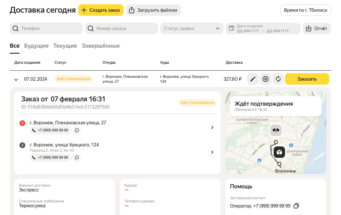
Task: Copy the emergency operator contact number
Action: [x=296, y=206]
